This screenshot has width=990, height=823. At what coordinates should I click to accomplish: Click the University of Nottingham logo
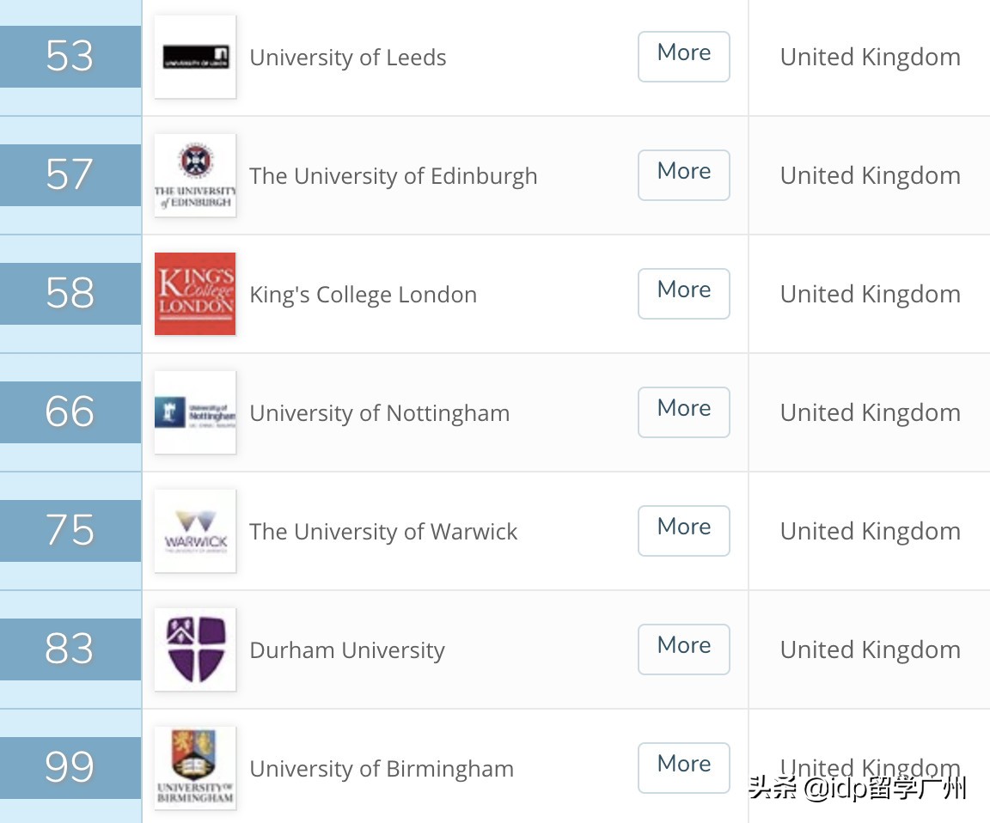(x=195, y=412)
